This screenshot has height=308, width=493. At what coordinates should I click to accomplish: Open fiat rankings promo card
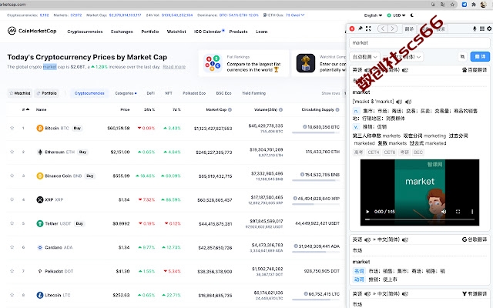click(x=243, y=63)
